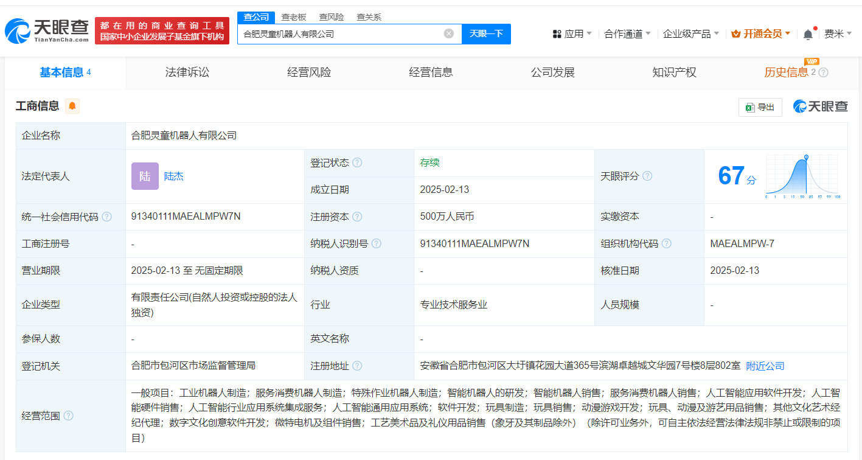Open the 费米 user account menu
Image resolution: width=862 pixels, height=460 pixels.
click(838, 34)
